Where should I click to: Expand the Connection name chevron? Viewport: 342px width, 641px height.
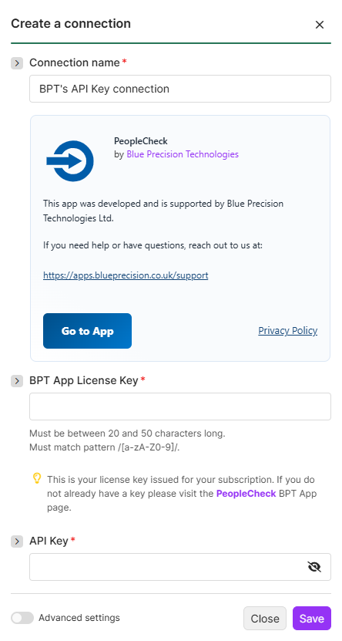pyautogui.click(x=17, y=63)
